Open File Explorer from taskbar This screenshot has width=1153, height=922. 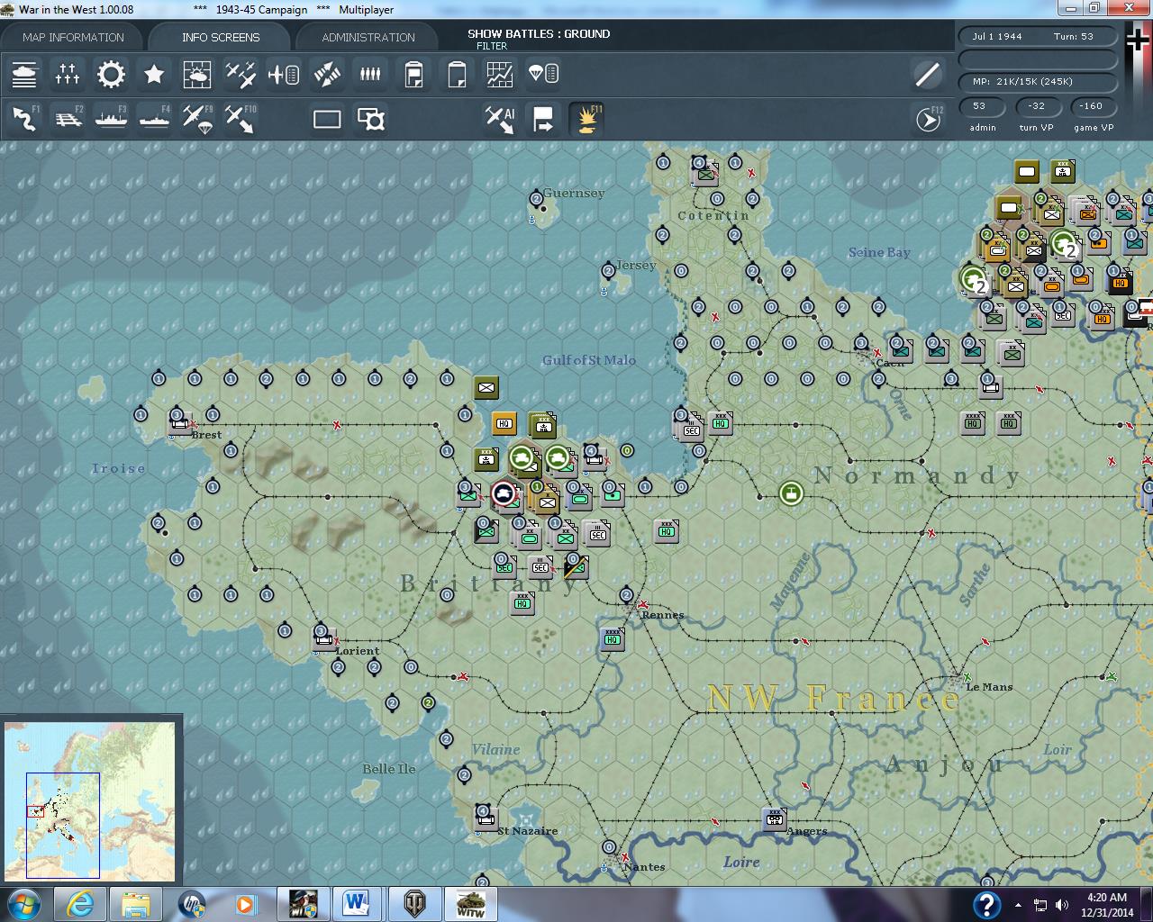136,904
